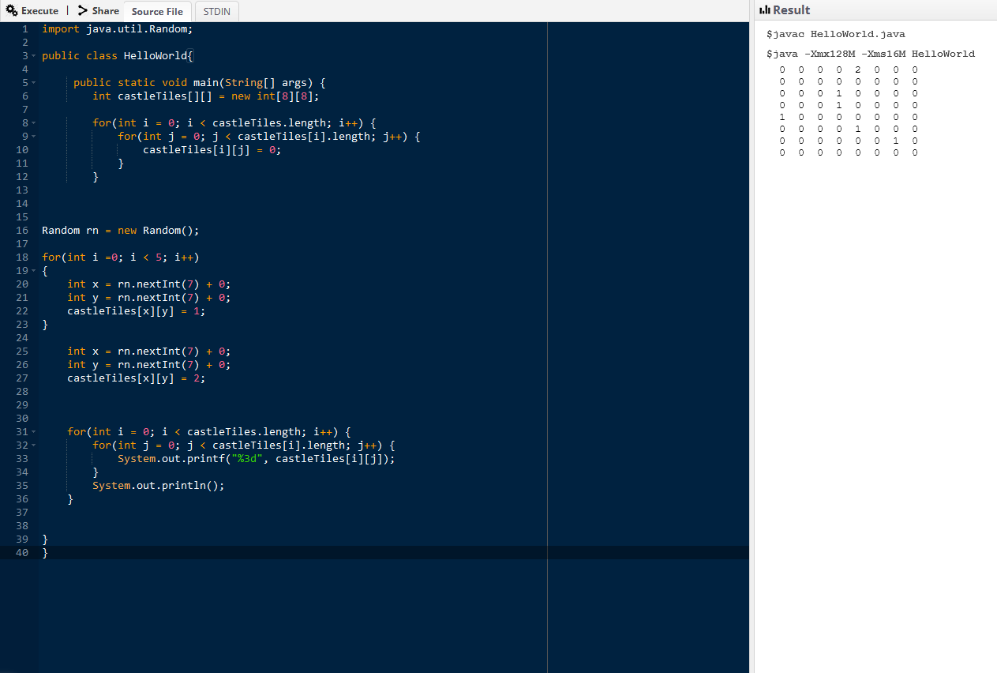Image resolution: width=997 pixels, height=673 pixels.
Task: Collapse the main method fold at line 5
Action: pos(35,83)
